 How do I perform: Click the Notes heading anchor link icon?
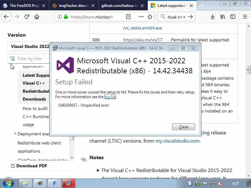84,159
